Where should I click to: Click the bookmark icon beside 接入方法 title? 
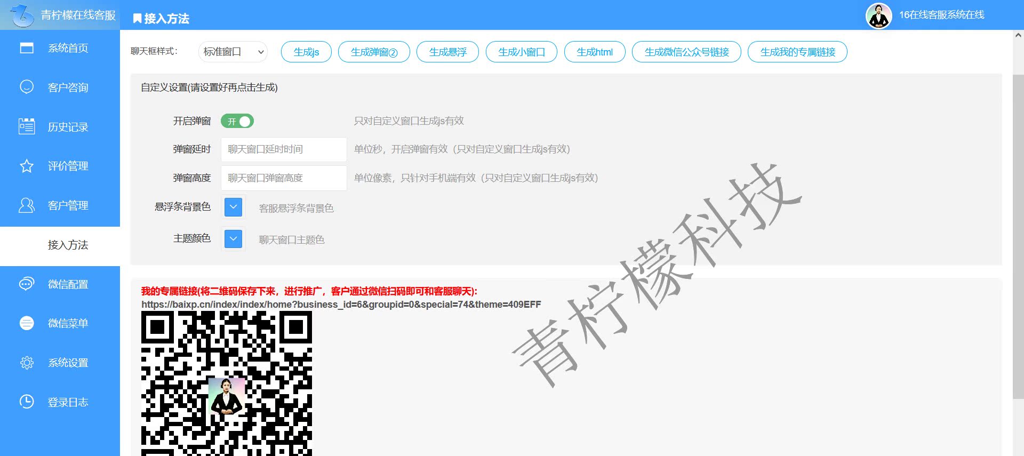pyautogui.click(x=137, y=19)
